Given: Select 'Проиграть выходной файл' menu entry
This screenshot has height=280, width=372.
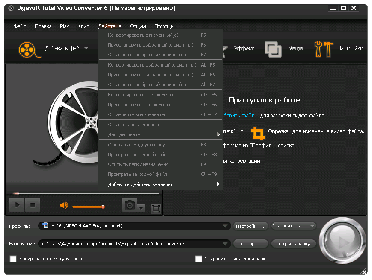Looking at the screenshot, I should click(161, 174).
